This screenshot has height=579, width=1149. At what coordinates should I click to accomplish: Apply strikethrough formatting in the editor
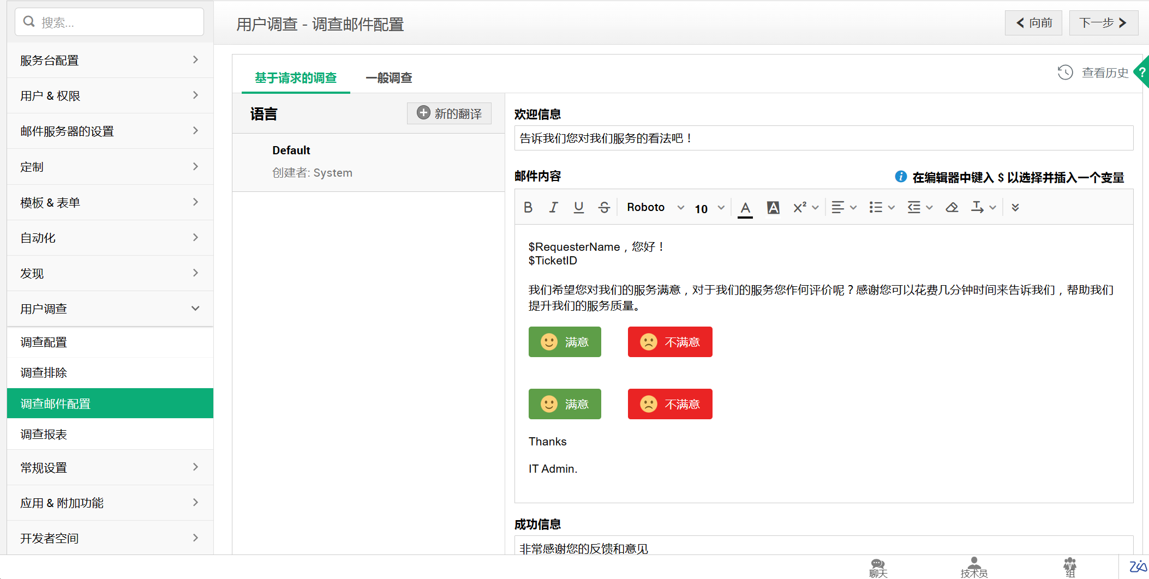[x=604, y=207]
